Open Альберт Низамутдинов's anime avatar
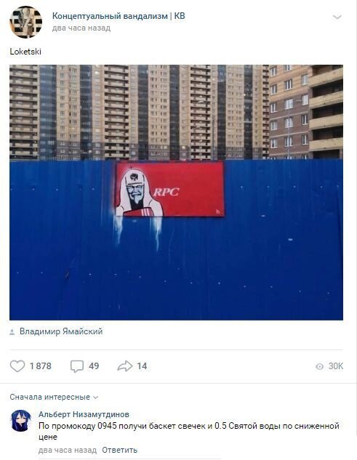The image size is (357, 460). pyautogui.click(x=20, y=421)
